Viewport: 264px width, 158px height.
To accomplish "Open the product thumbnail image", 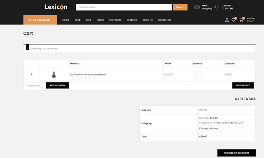I will 53,74.
